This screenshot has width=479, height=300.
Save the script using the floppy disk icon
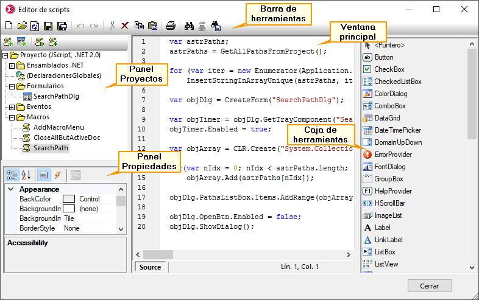tap(48, 26)
